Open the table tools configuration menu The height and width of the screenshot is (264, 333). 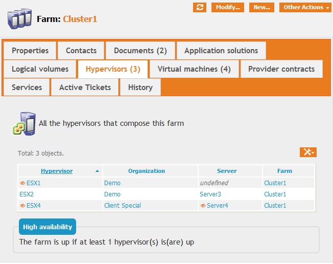(x=308, y=152)
